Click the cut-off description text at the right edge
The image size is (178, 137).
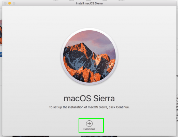pos(177,108)
